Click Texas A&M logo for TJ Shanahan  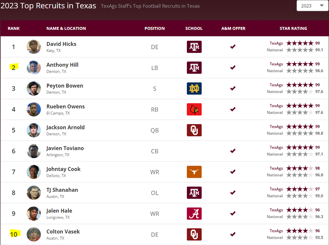pyautogui.click(x=194, y=193)
